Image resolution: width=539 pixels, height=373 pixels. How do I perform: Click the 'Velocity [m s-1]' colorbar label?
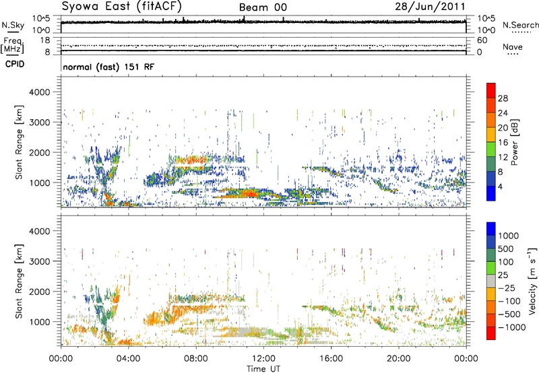coord(532,281)
